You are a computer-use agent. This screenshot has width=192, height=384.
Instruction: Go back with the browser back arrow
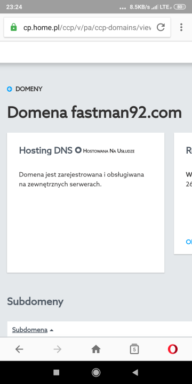19,349
